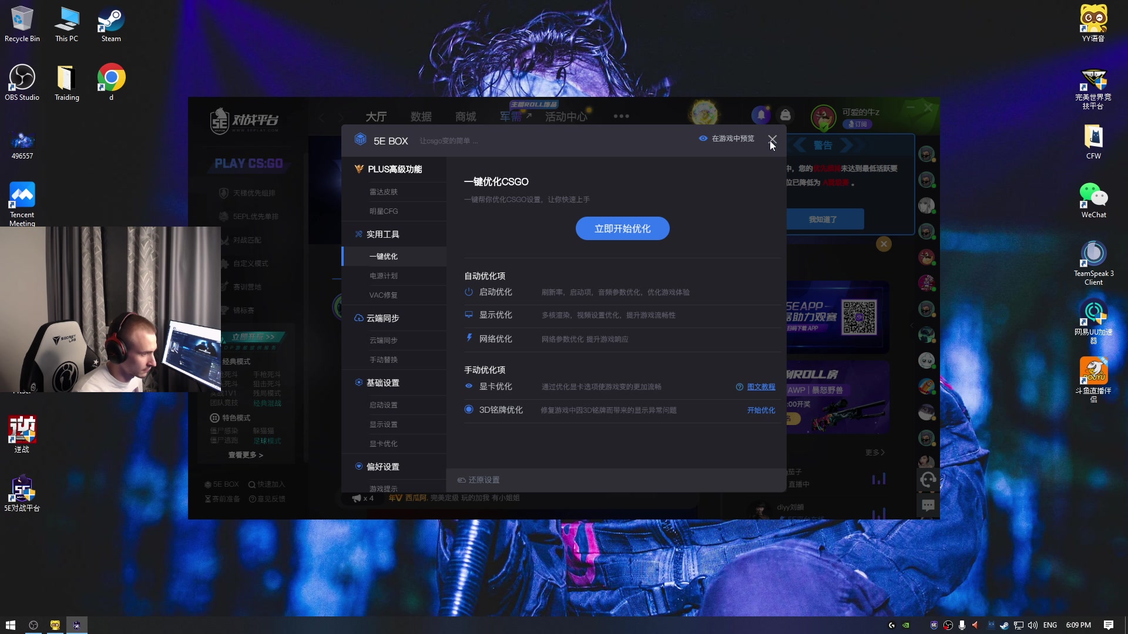
Task: Launch 完美世界竞技平台 shortcut
Action: click(1093, 88)
